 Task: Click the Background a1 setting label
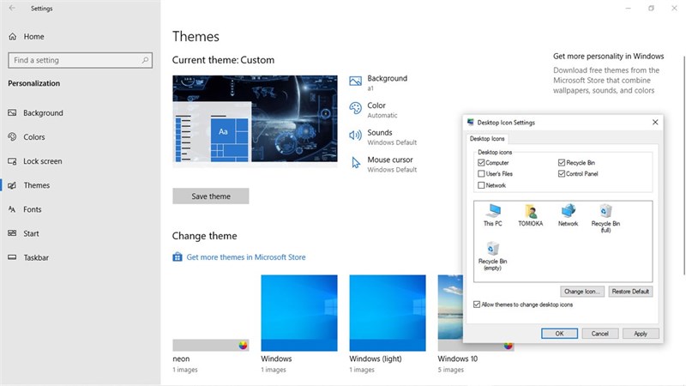coord(388,82)
